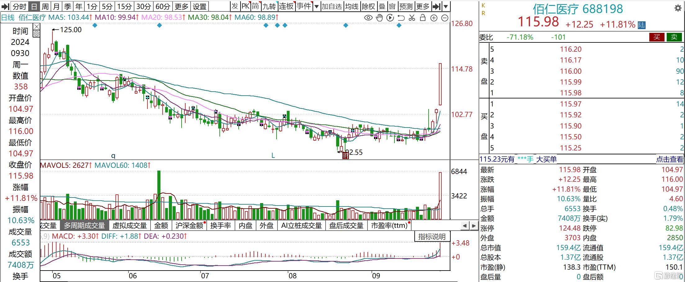685x282 pixels.
Task: Open the dropdown triangle at the toolbar's right end
Action: coord(446,6)
